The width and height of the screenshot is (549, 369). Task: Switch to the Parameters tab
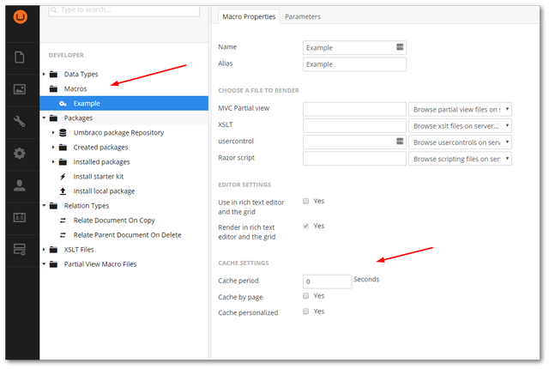[303, 17]
